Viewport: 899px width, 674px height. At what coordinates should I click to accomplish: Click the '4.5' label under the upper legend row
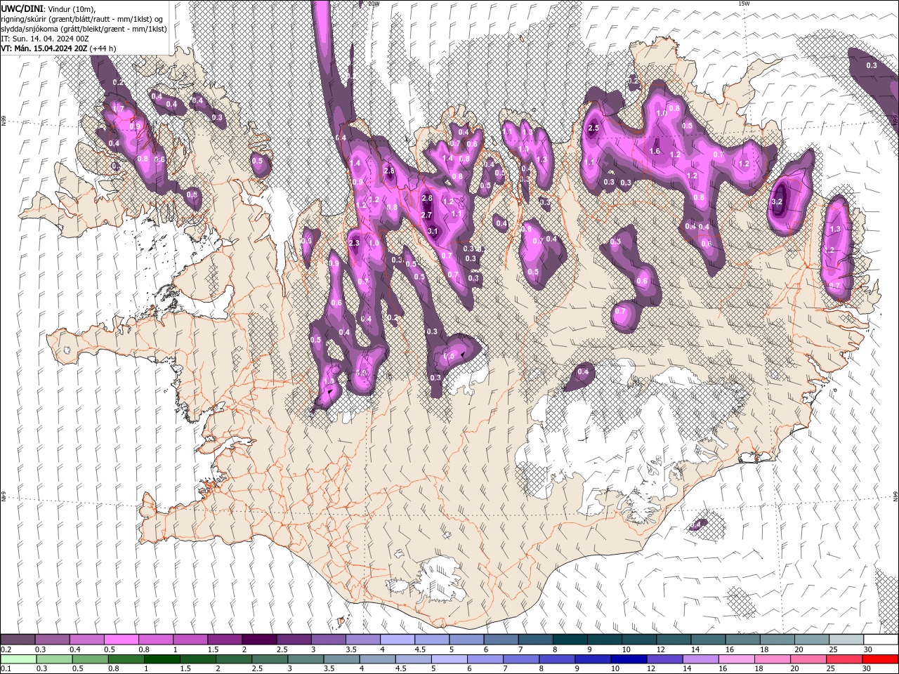click(x=420, y=649)
